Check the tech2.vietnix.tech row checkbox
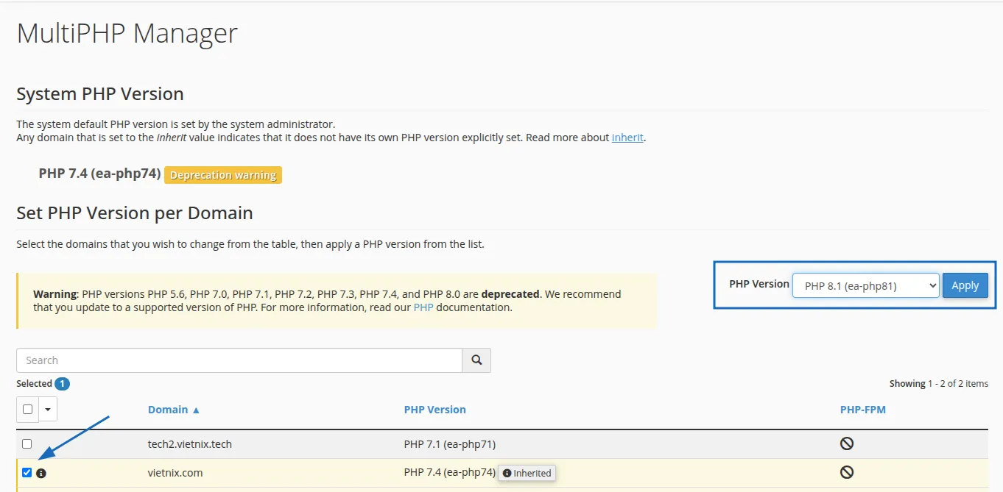The image size is (1003, 492). [27, 444]
